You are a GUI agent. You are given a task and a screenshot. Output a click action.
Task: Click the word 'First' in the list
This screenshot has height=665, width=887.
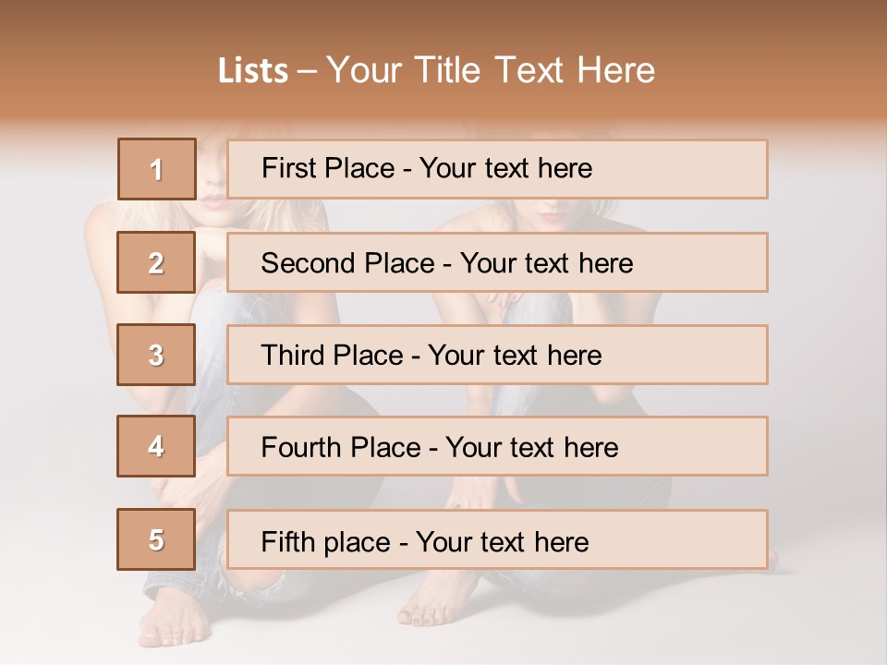pos(286,168)
